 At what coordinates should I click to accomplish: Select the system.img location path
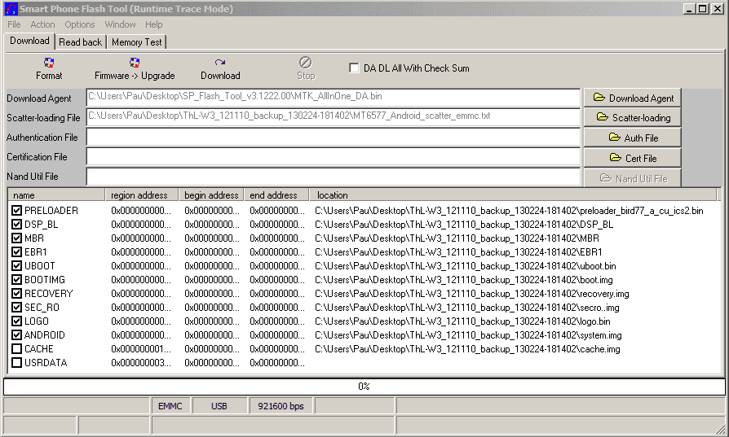pyautogui.click(x=468, y=335)
